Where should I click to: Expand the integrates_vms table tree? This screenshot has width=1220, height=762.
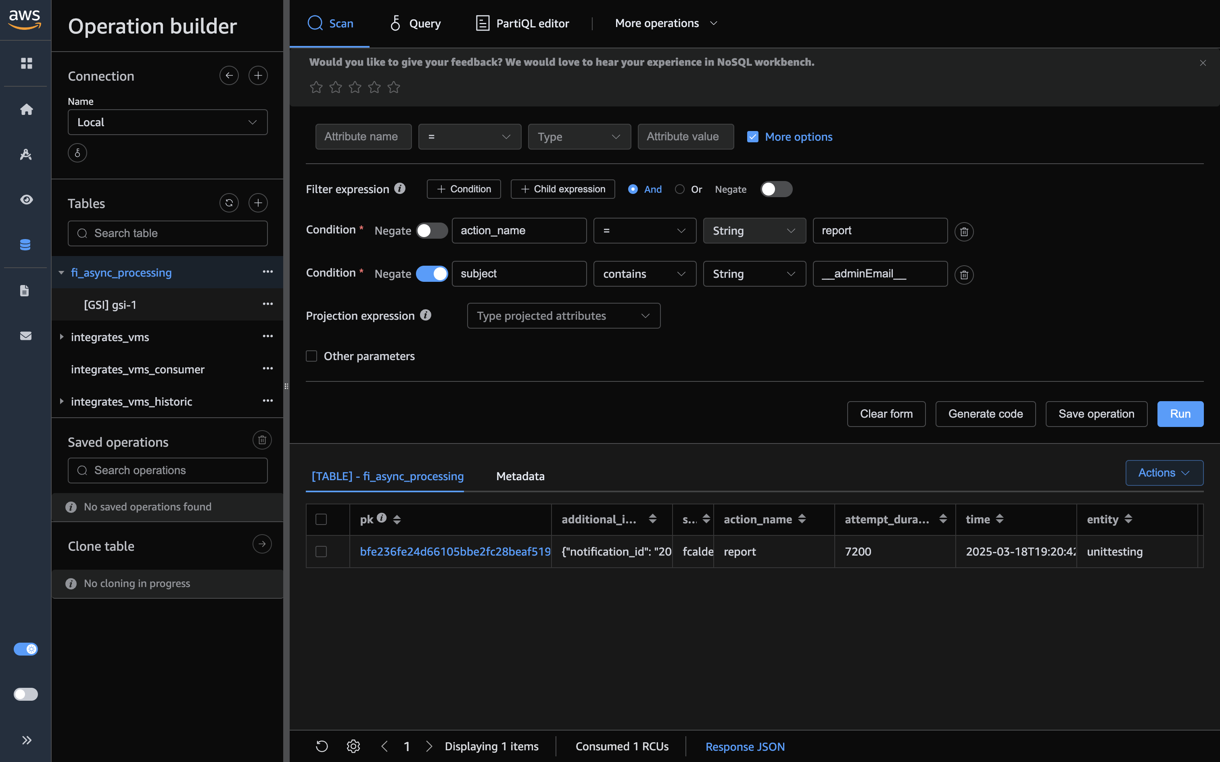(61, 337)
